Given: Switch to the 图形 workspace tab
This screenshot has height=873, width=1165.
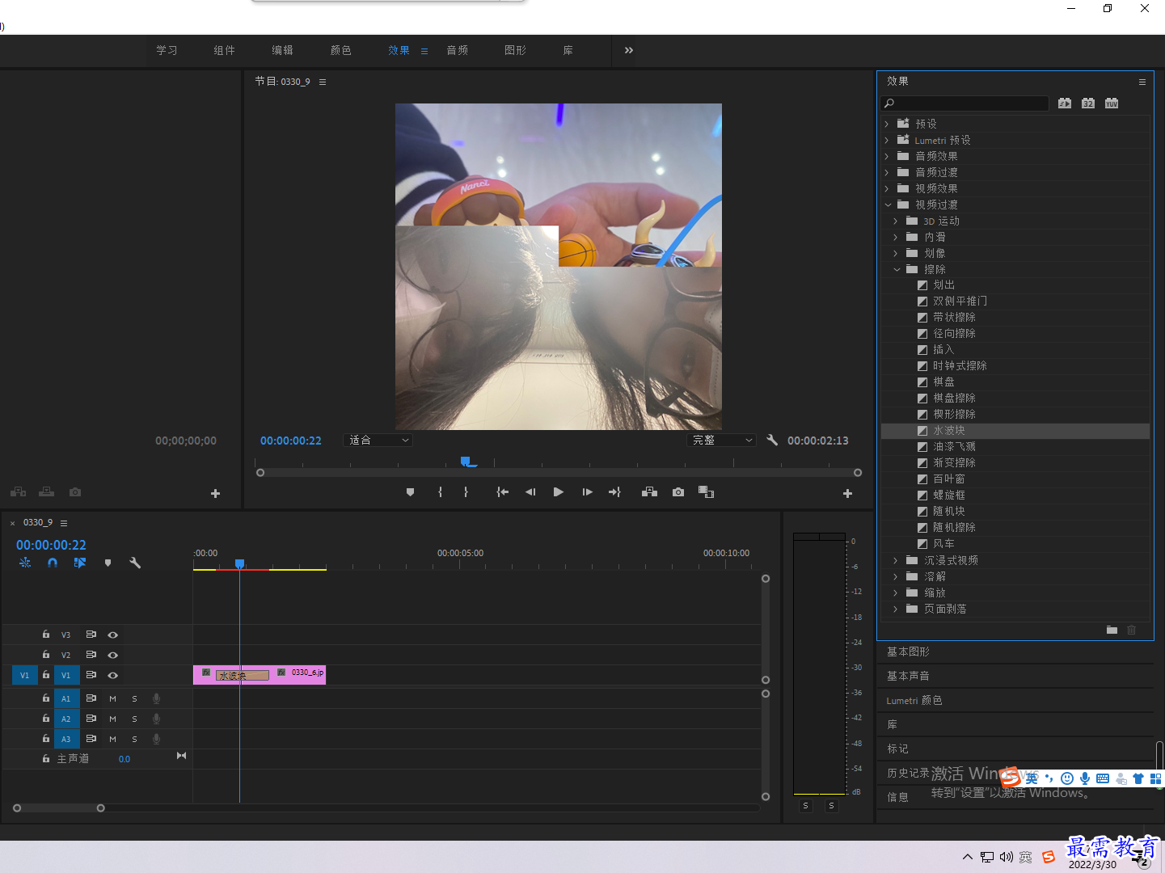Looking at the screenshot, I should click(x=515, y=50).
